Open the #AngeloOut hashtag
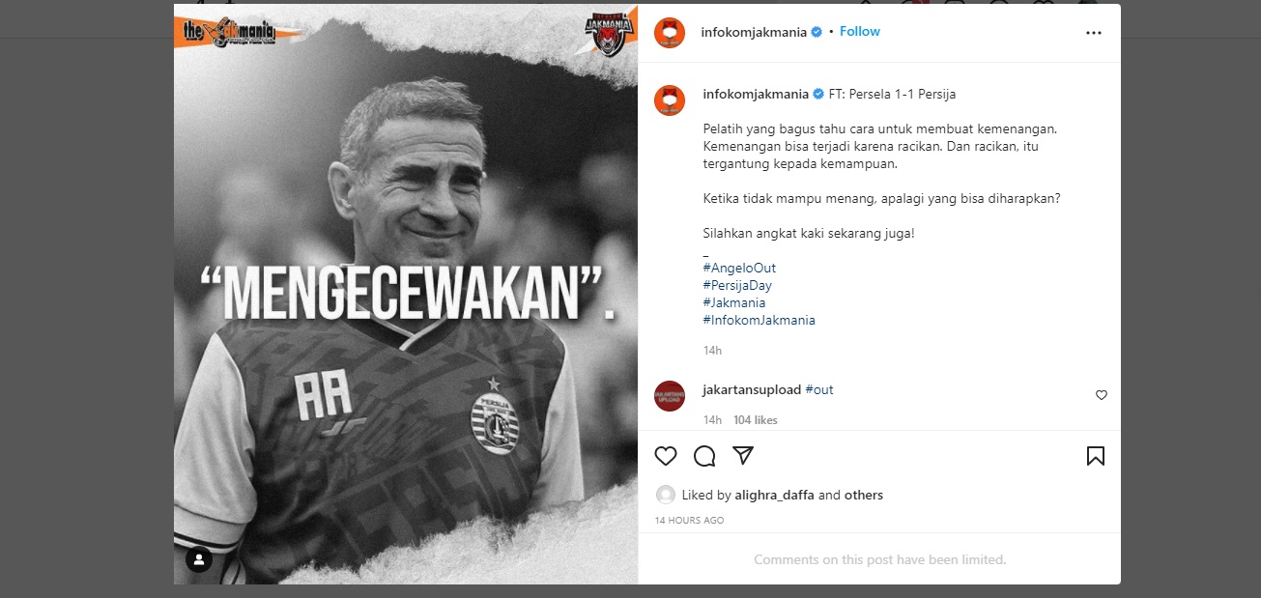The width and height of the screenshot is (1261, 598). point(739,268)
